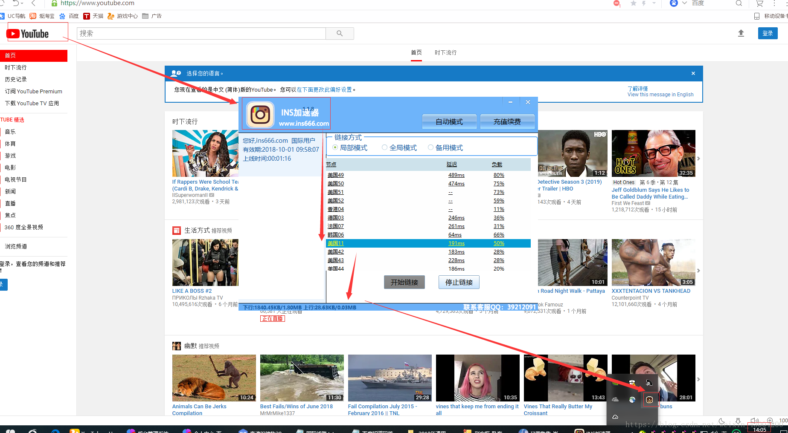This screenshot has width=788, height=433.
Task: Click the ad-blocker red icon in browser toolbar
Action: point(616,3)
